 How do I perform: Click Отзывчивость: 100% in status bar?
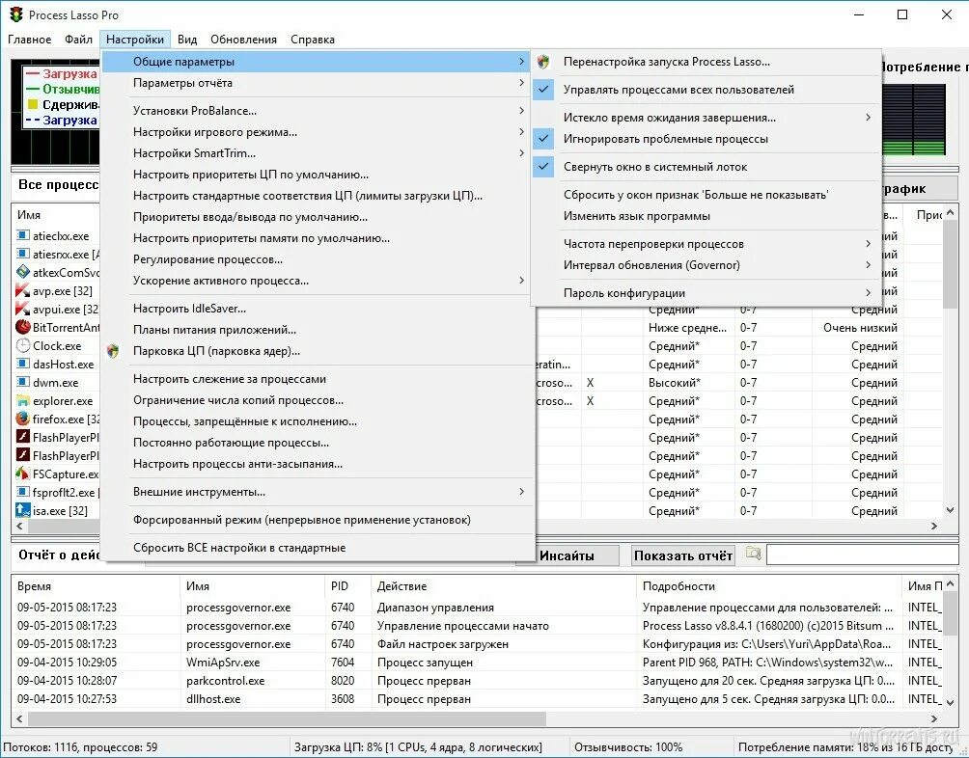628,746
